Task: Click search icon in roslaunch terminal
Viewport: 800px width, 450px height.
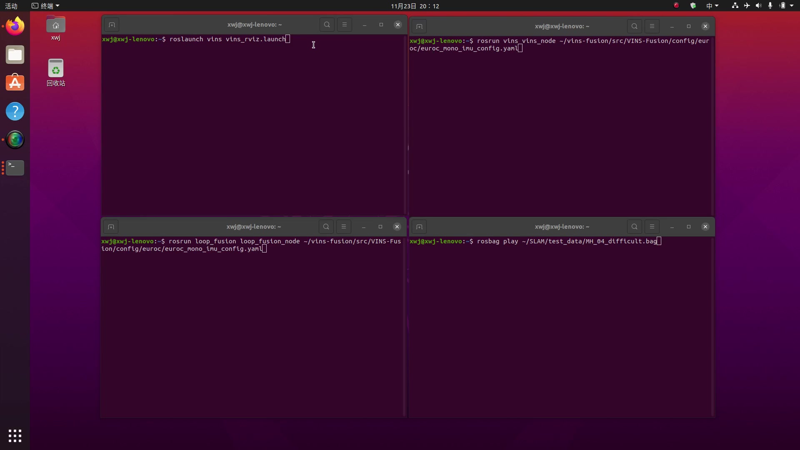Action: (x=327, y=25)
